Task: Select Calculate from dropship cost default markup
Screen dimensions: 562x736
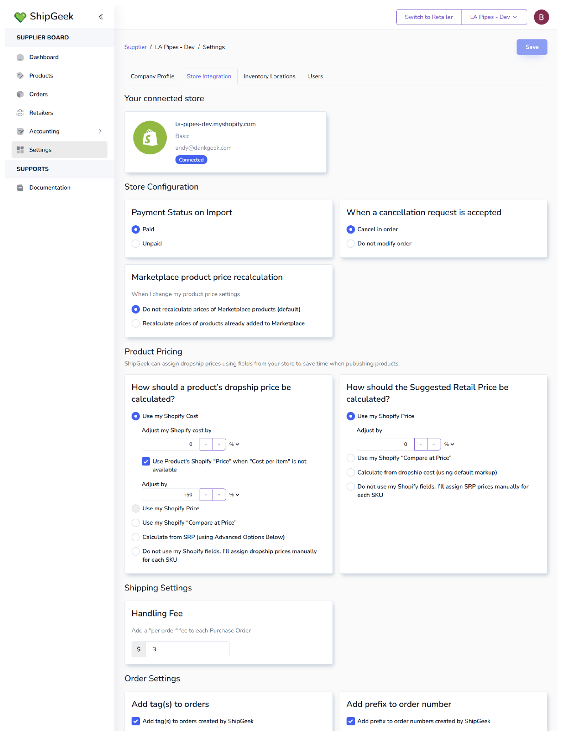Action: click(351, 472)
